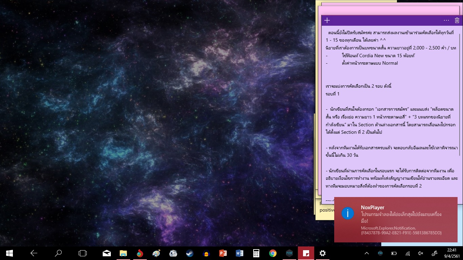Screen dimensions: 463x260
Task: Open Task View on the taskbar
Action: [83, 253]
